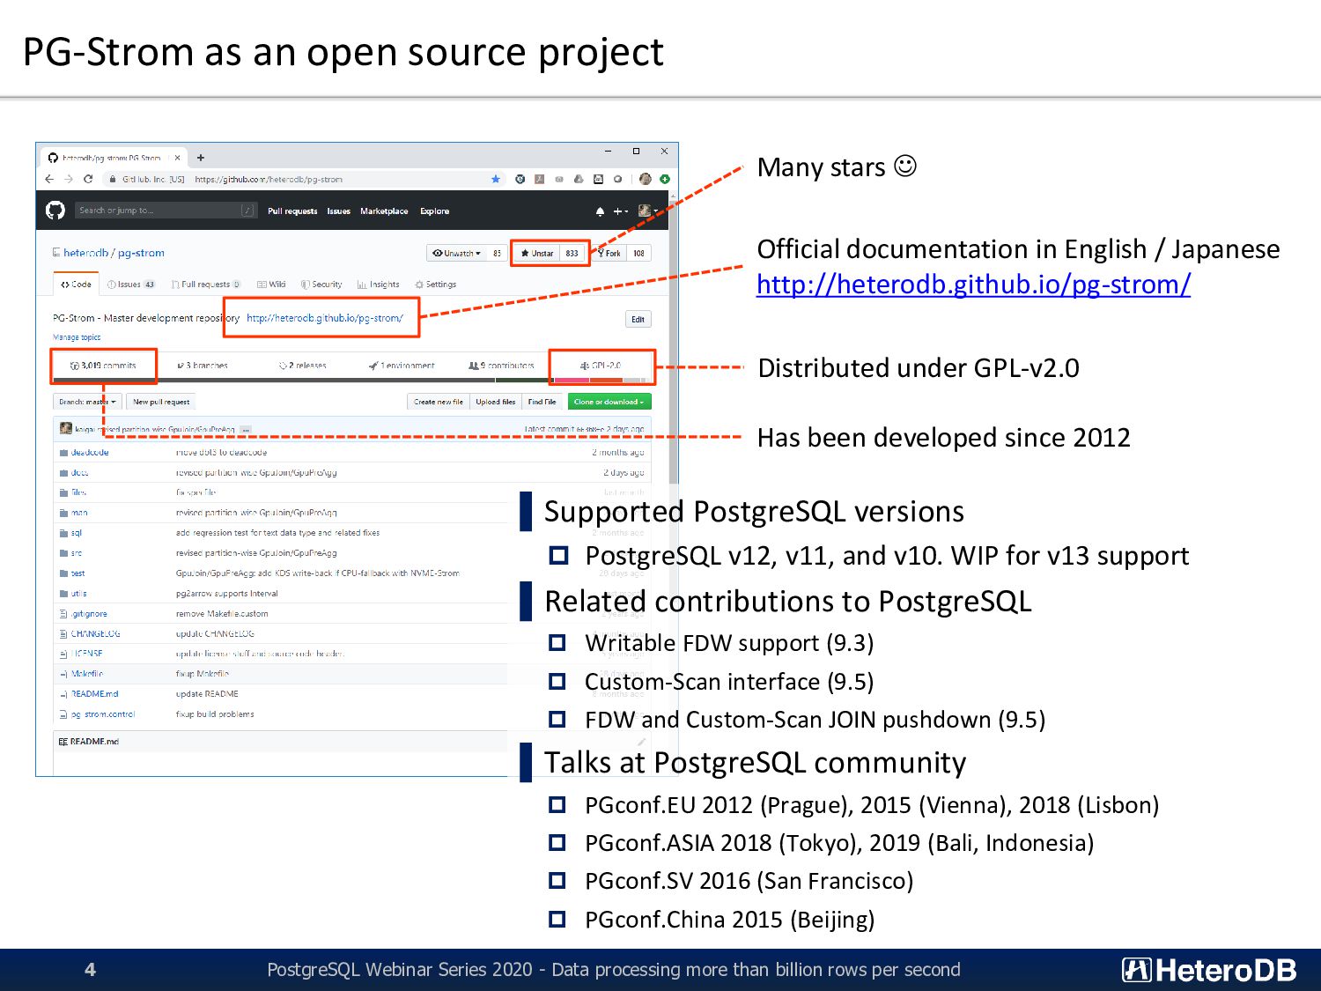This screenshot has width=1321, height=991.
Task: Click Find File button
Action: point(542,402)
